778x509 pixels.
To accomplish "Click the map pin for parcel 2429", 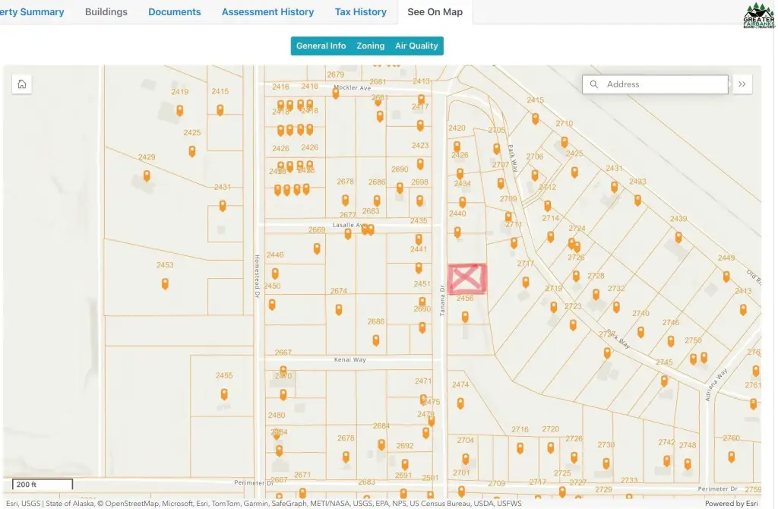I will coord(147,175).
